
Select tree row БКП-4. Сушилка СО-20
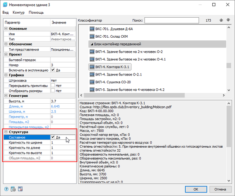110,82
